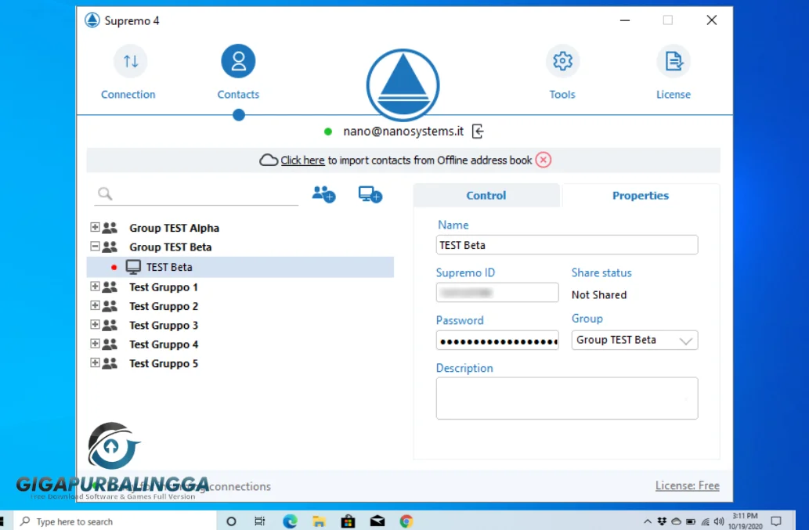Open the Group dropdown showing Group TEST Beta
809x530 pixels.
634,341
